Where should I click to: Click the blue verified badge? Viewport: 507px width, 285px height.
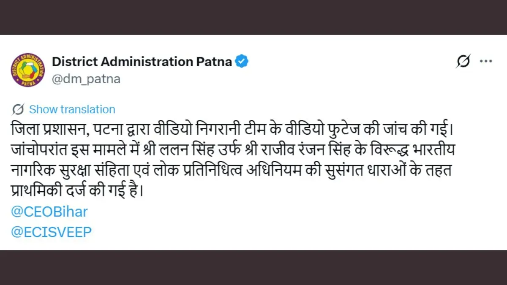tap(241, 62)
